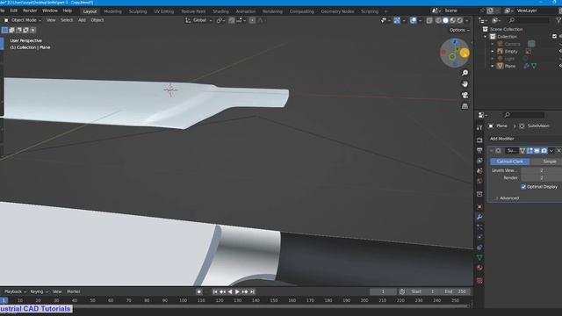Toggle snapping magnet in header
The height and width of the screenshot is (316, 562).
coord(232,20)
